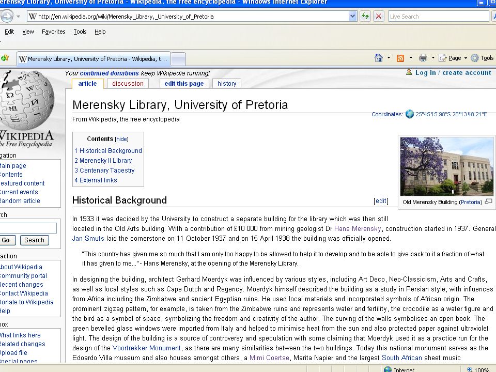Open the Help menu

(100, 32)
